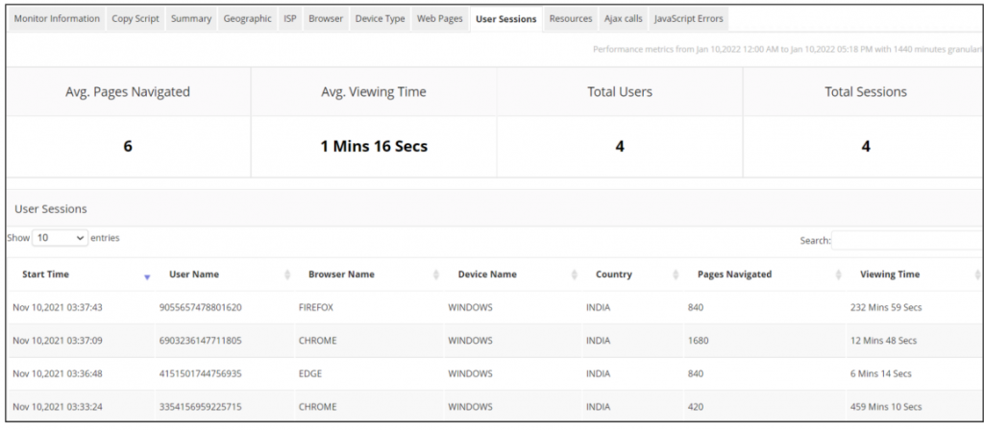Select the Geographic tab
This screenshot has width=984, height=430.
point(247,19)
